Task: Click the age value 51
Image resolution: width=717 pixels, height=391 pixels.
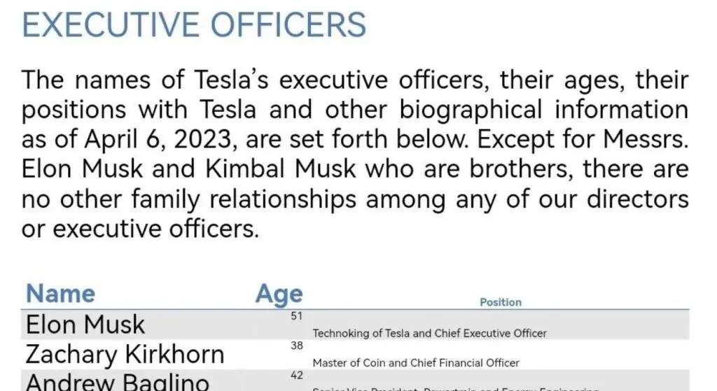Action: (x=296, y=316)
